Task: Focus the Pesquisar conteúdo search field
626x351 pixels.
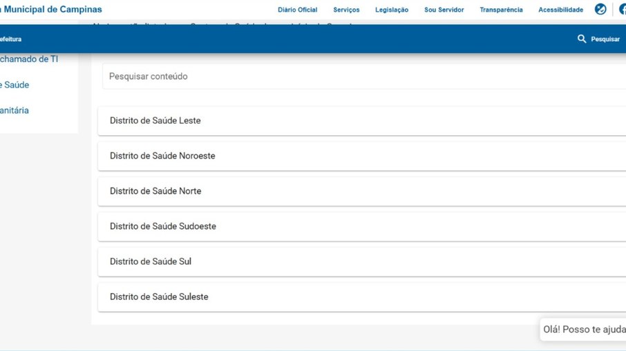Action: pyautogui.click(x=364, y=76)
